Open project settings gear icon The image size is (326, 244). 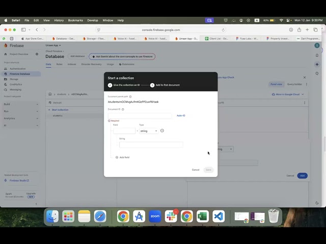click(37, 54)
